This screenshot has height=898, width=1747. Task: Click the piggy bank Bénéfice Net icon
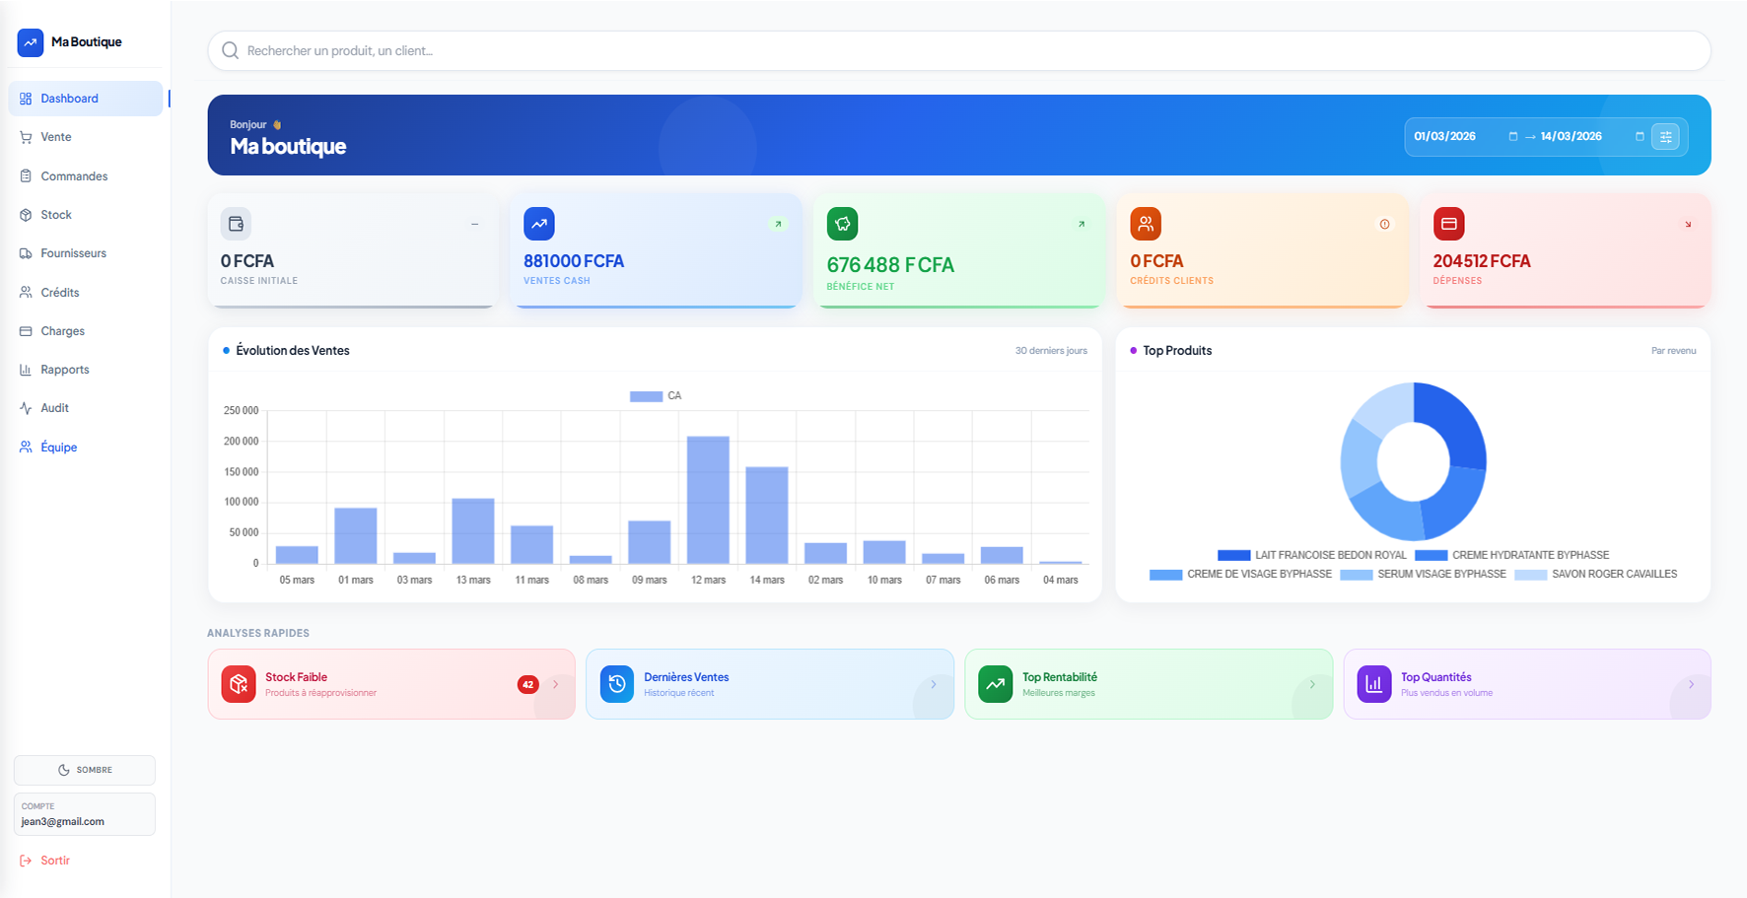pos(842,224)
